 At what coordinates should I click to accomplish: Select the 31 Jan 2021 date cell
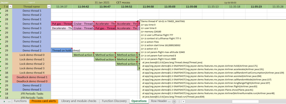(102, 3)
